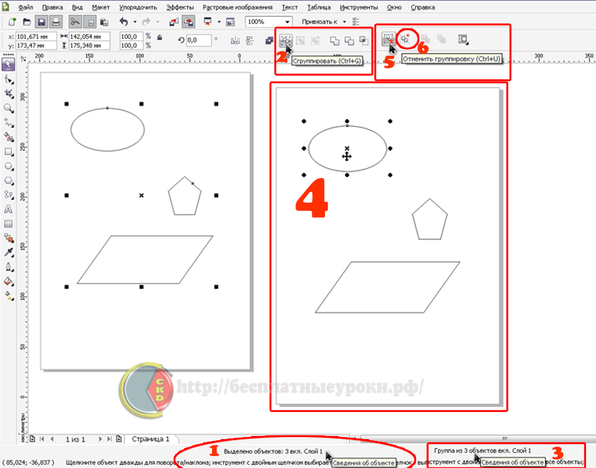The width and height of the screenshot is (596, 468).
Task: Select the Outline pen tool
Action: [x=8, y=267]
